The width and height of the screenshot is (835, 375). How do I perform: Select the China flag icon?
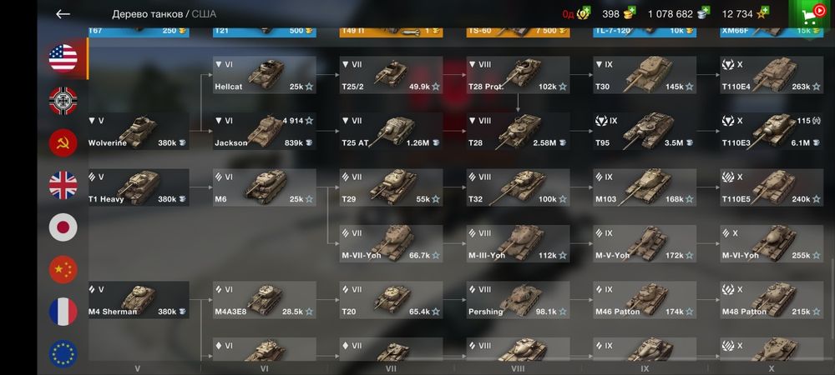point(63,270)
